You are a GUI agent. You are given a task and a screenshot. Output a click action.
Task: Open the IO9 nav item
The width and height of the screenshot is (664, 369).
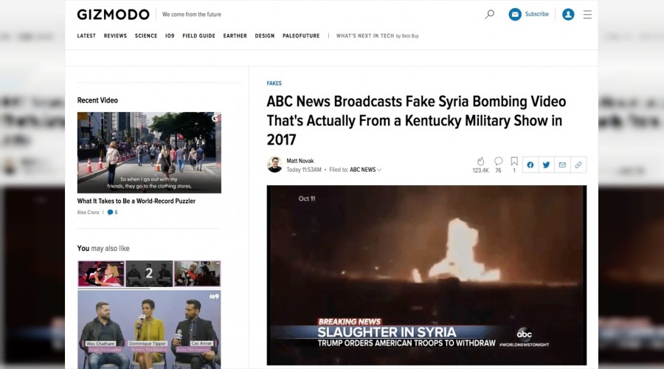[x=170, y=36]
